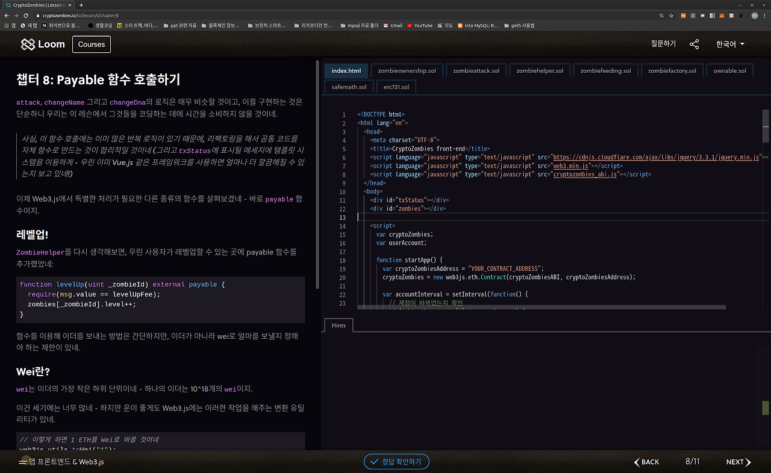Open the YouTube bookmark
The width and height of the screenshot is (771, 473).
420,25
